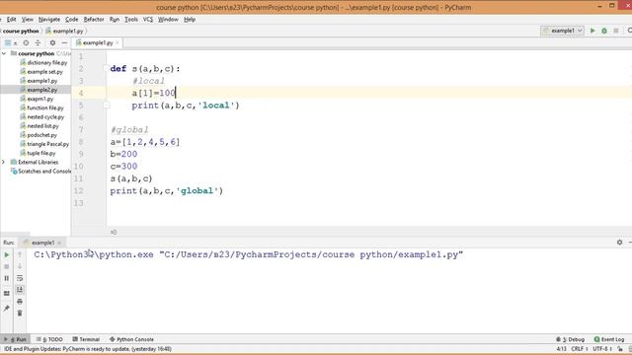Open the Run tool window button
Viewport: 632px width, 355px height.
pos(15,339)
